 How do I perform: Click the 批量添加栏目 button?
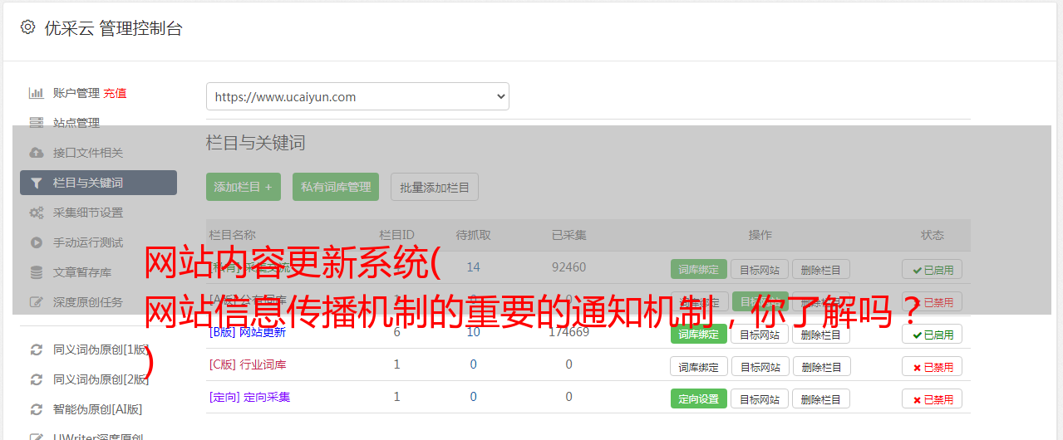click(x=435, y=187)
